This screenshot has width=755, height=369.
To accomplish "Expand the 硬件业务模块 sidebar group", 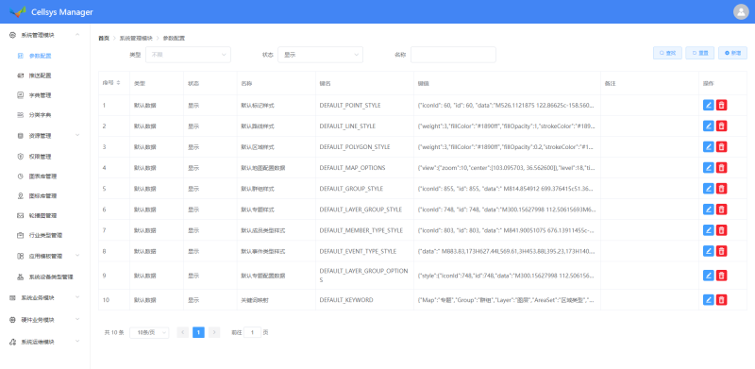I will pyautogui.click(x=44, y=320).
